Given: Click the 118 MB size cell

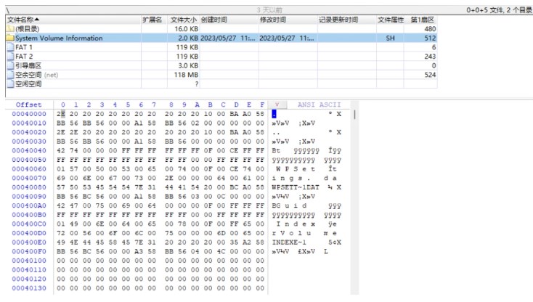Looking at the screenshot, I should coord(187,75).
